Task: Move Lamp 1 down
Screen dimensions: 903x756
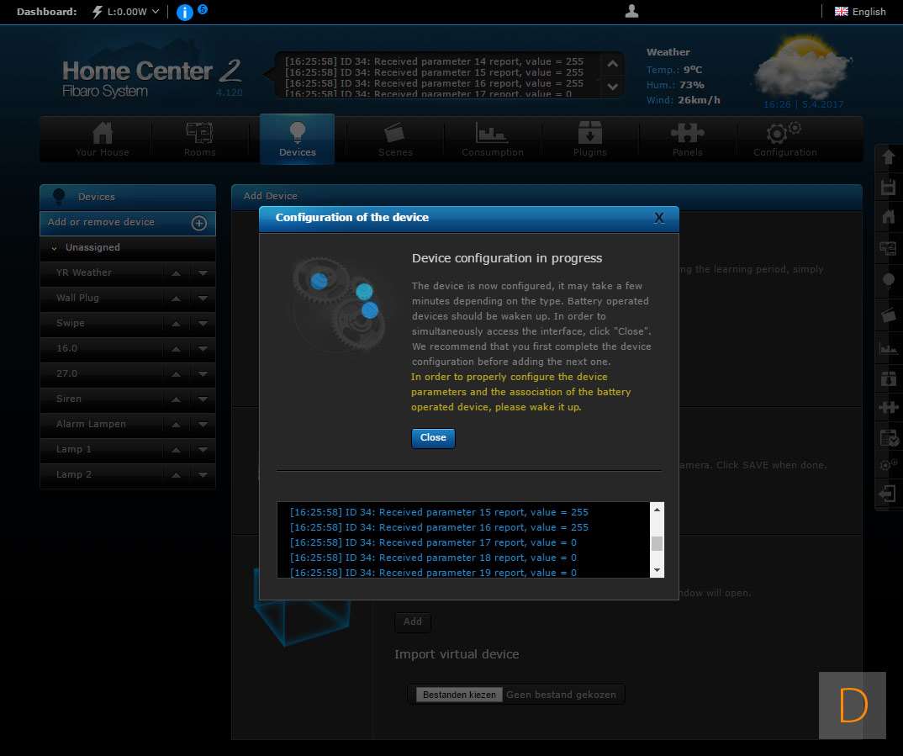Action: point(203,450)
